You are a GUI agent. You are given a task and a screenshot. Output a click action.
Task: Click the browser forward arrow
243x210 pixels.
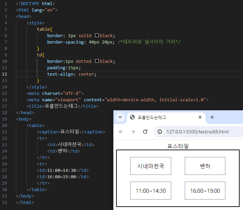tap(133, 132)
